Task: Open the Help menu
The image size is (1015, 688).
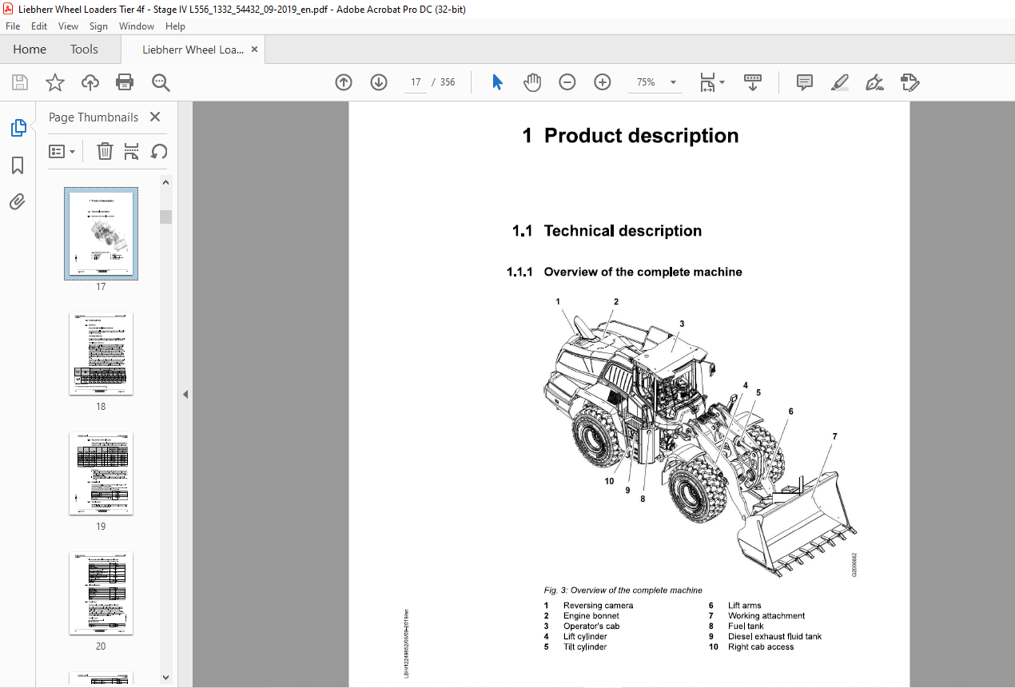Action: tap(175, 26)
